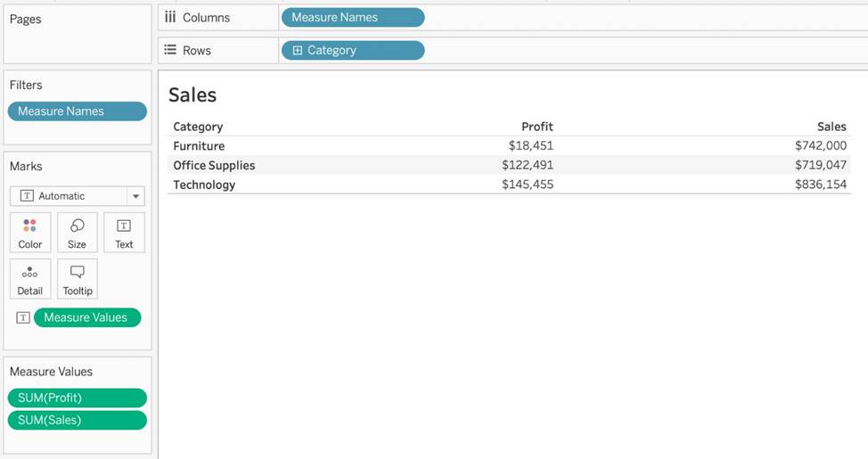This screenshot has height=459, width=868.
Task: Click the text icon beside Measure Values pill
Action: click(x=23, y=317)
